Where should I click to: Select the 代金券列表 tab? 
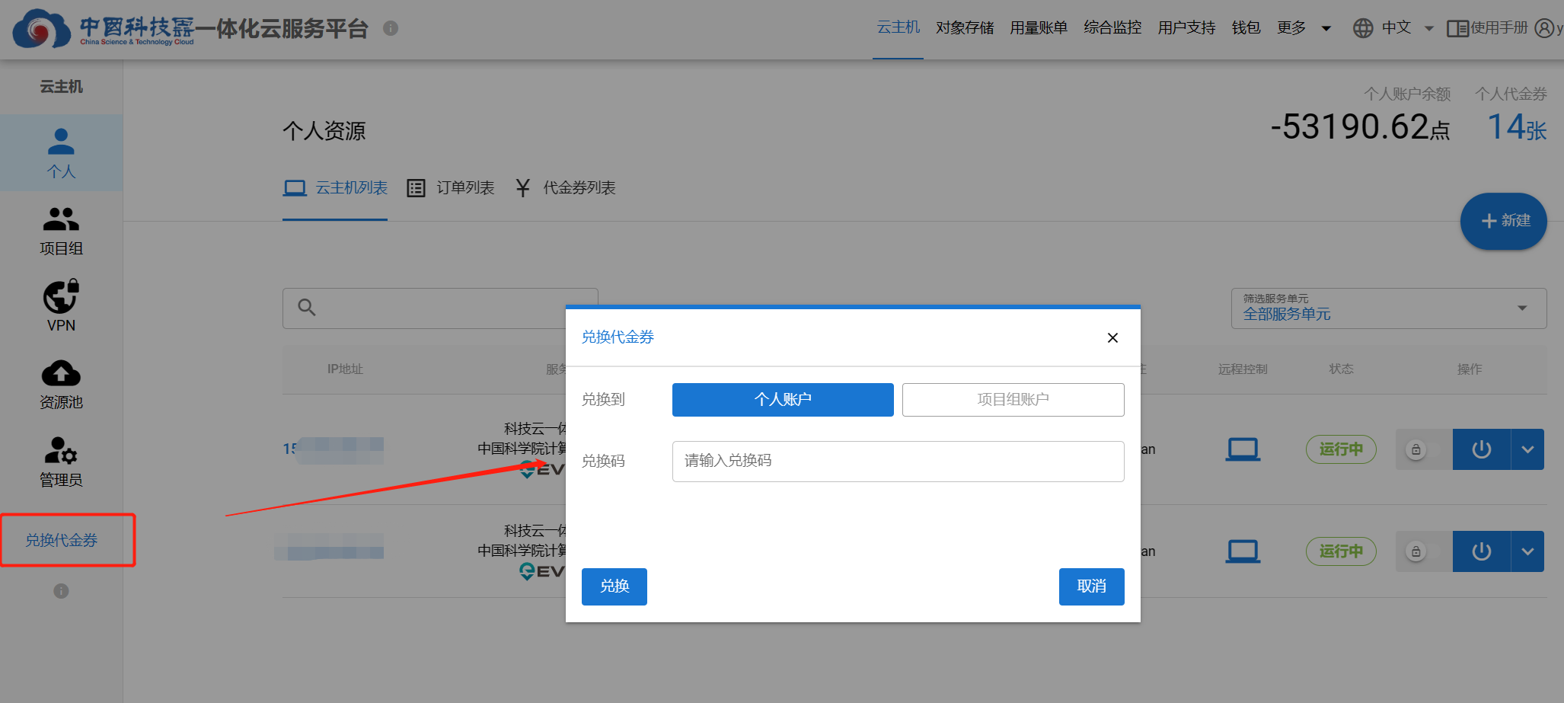click(565, 188)
